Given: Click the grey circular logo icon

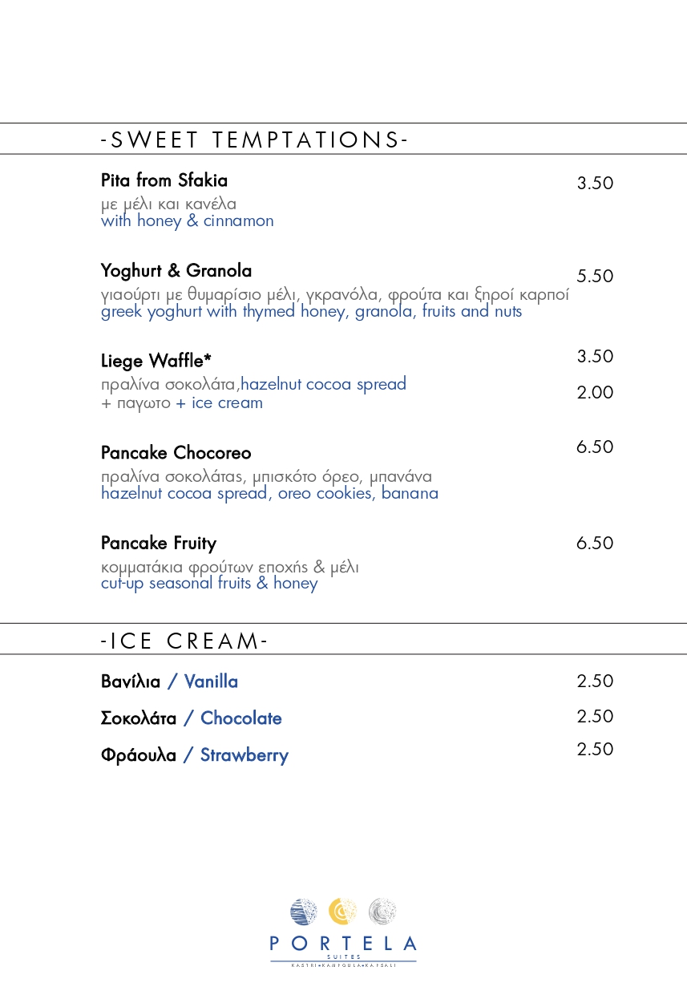Looking at the screenshot, I should pos(382,912).
